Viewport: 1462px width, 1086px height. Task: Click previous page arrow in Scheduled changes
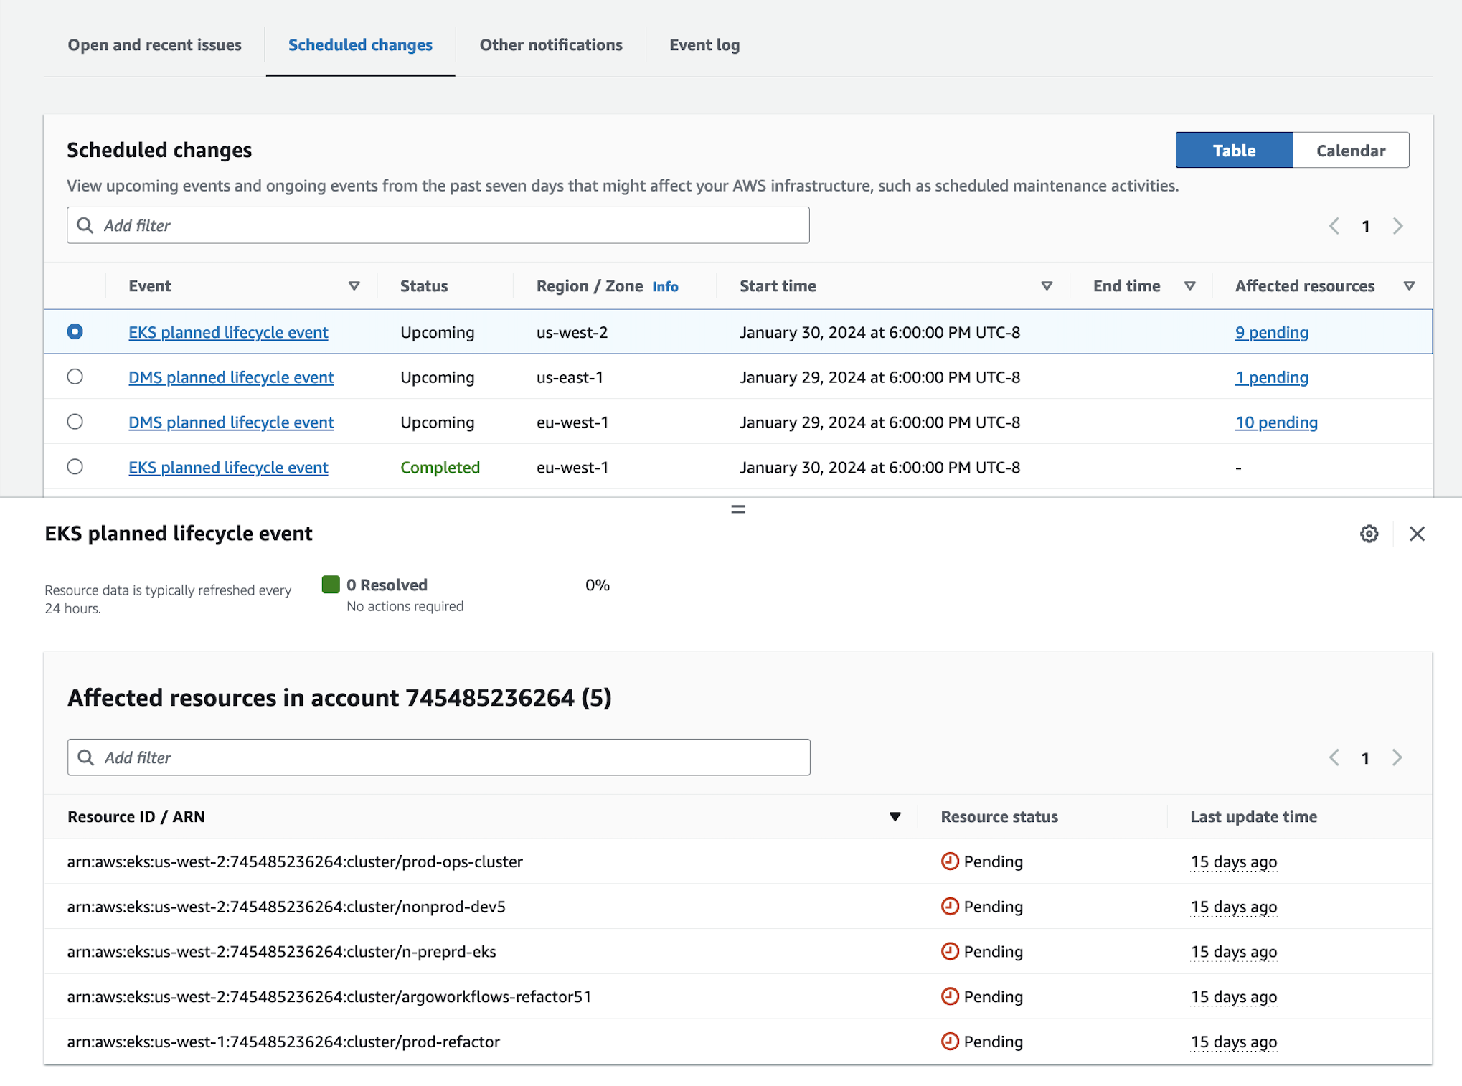coord(1334,226)
